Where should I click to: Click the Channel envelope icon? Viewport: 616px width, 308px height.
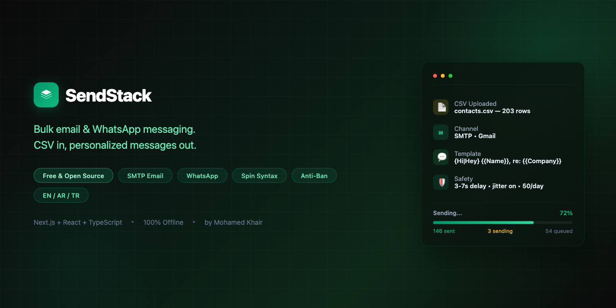pyautogui.click(x=441, y=132)
